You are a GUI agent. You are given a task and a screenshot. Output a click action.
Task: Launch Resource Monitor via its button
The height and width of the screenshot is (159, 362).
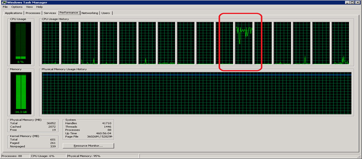click(x=88, y=146)
